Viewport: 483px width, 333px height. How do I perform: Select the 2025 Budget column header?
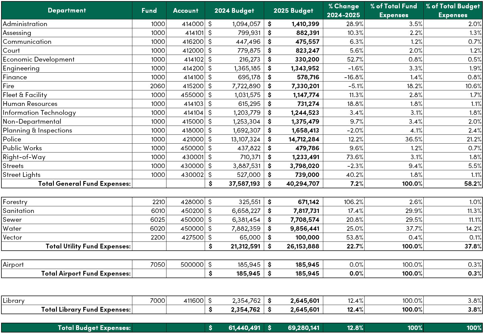pyautogui.click(x=294, y=11)
